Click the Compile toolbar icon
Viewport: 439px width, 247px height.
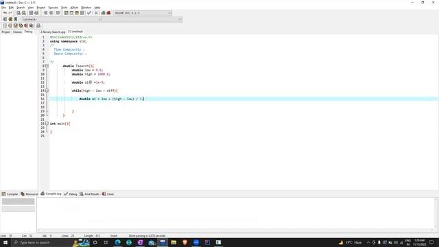66,13
